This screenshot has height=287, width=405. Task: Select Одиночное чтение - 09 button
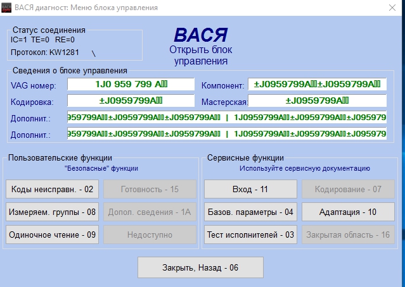(x=53, y=235)
